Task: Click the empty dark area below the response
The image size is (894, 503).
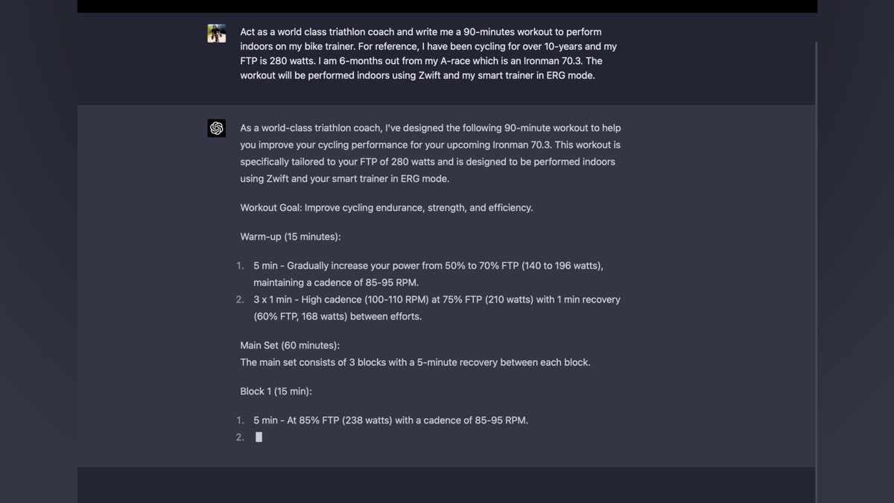Action: point(447,485)
